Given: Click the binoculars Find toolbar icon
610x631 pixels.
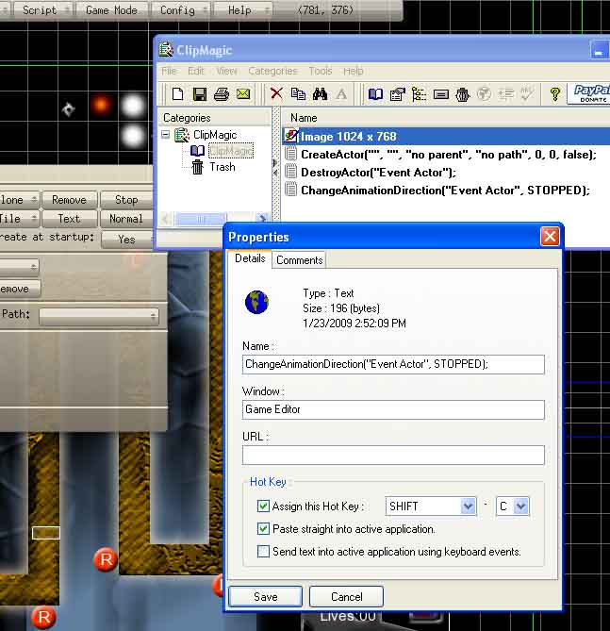Looking at the screenshot, I should [320, 93].
